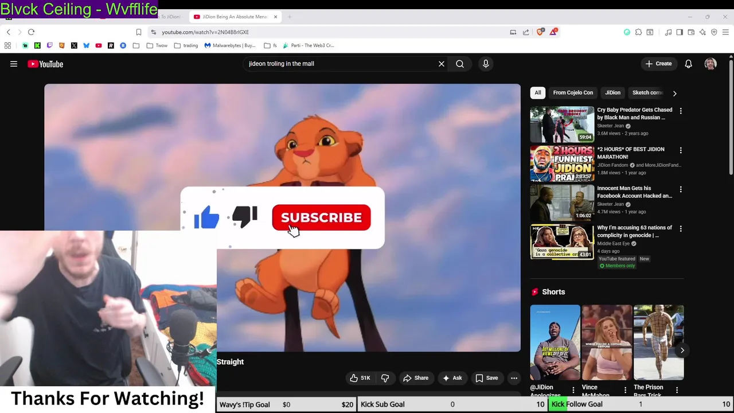Go back to the previous page
The width and height of the screenshot is (734, 413).
tap(8, 32)
